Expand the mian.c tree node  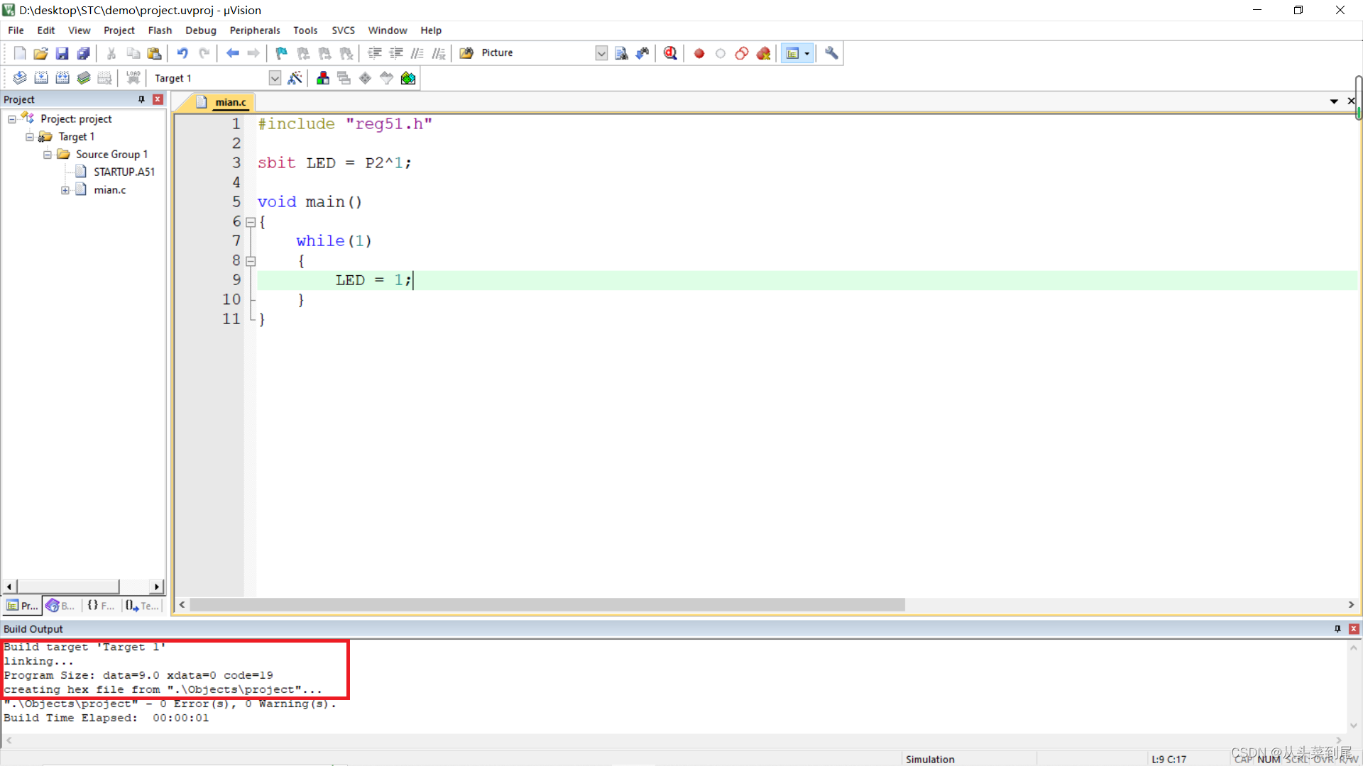(x=65, y=190)
